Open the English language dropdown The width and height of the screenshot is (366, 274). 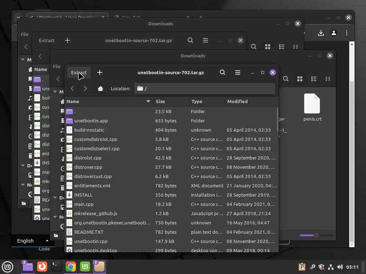pyautogui.click(x=33, y=241)
